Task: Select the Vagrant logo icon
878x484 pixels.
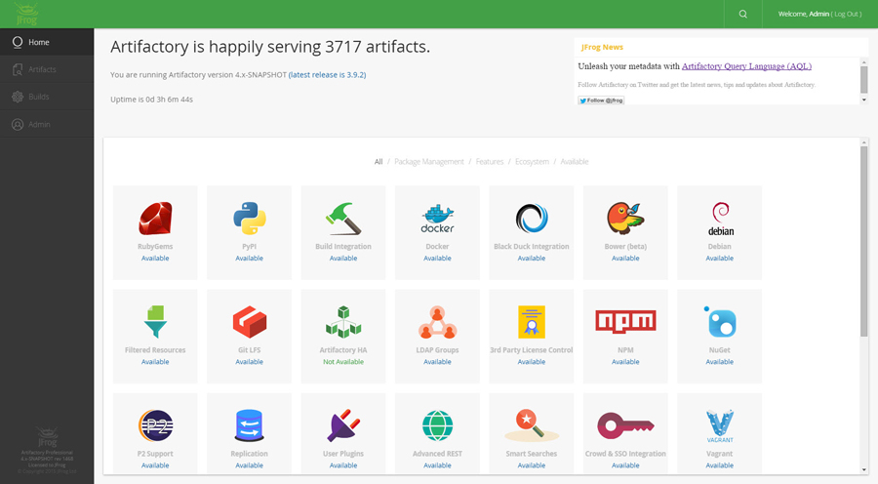Action: point(720,425)
